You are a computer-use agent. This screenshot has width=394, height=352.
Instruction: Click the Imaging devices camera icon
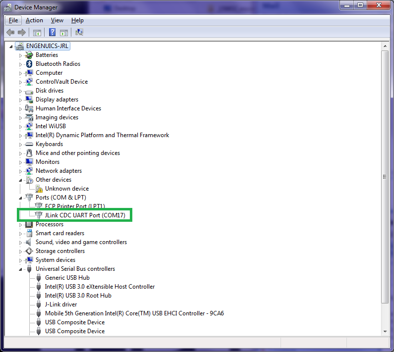click(29, 117)
